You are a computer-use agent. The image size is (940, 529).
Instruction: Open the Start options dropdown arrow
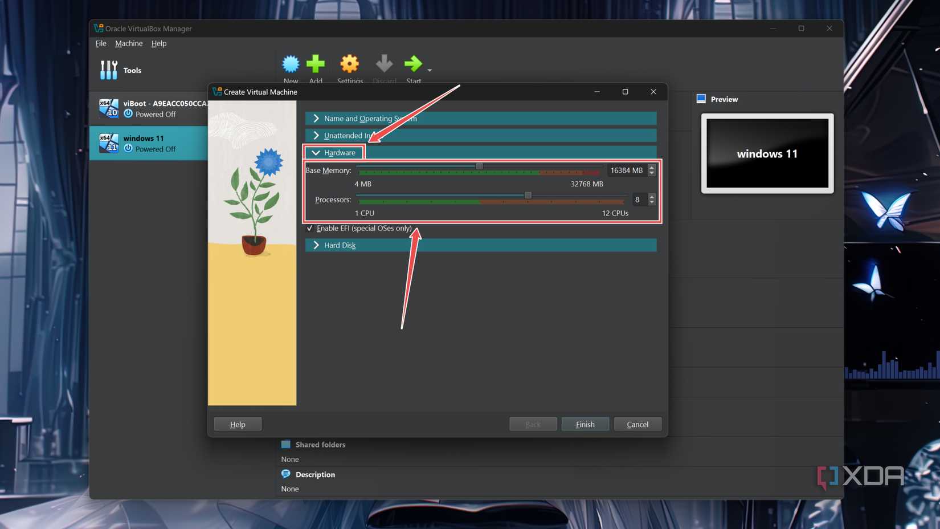click(x=430, y=71)
